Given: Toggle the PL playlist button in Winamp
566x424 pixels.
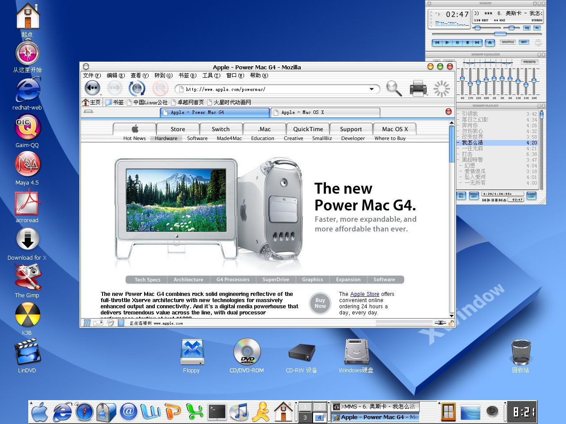Looking at the screenshot, I should pyautogui.click(x=537, y=28).
